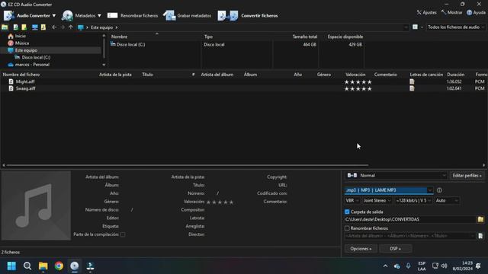Go up one folder level
488x274 pixels.
pyautogui.click(x=71, y=27)
